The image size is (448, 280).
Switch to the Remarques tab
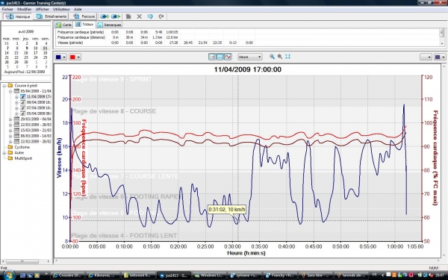pyautogui.click(x=110, y=25)
